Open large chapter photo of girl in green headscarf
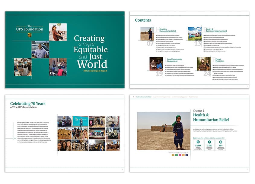This screenshot has width=255, height=184. (164, 131)
